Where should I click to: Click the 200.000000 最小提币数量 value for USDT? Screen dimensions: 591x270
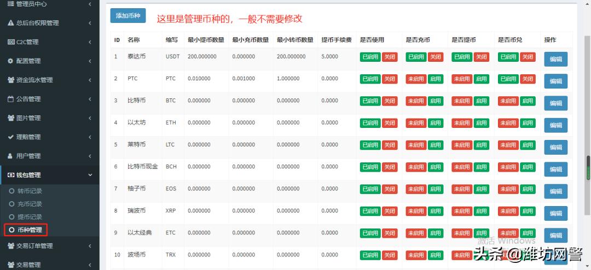(x=202, y=56)
